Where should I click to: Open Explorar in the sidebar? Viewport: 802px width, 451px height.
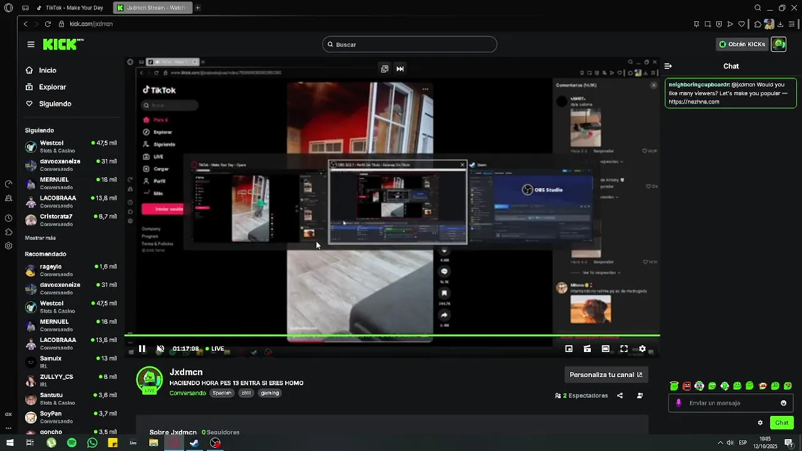click(x=52, y=87)
